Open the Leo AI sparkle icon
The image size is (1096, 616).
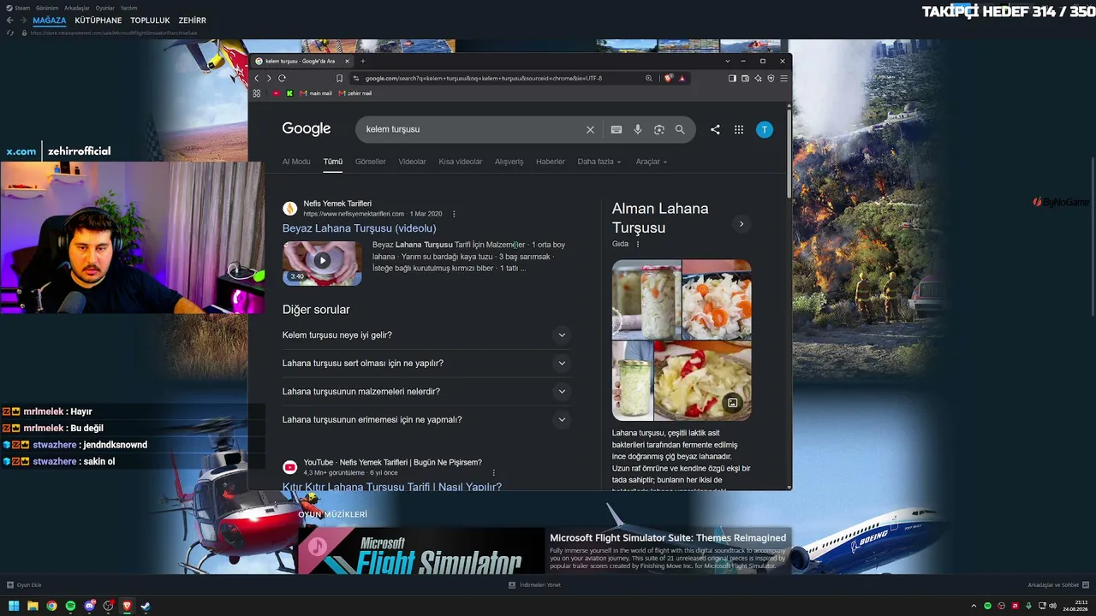[758, 78]
